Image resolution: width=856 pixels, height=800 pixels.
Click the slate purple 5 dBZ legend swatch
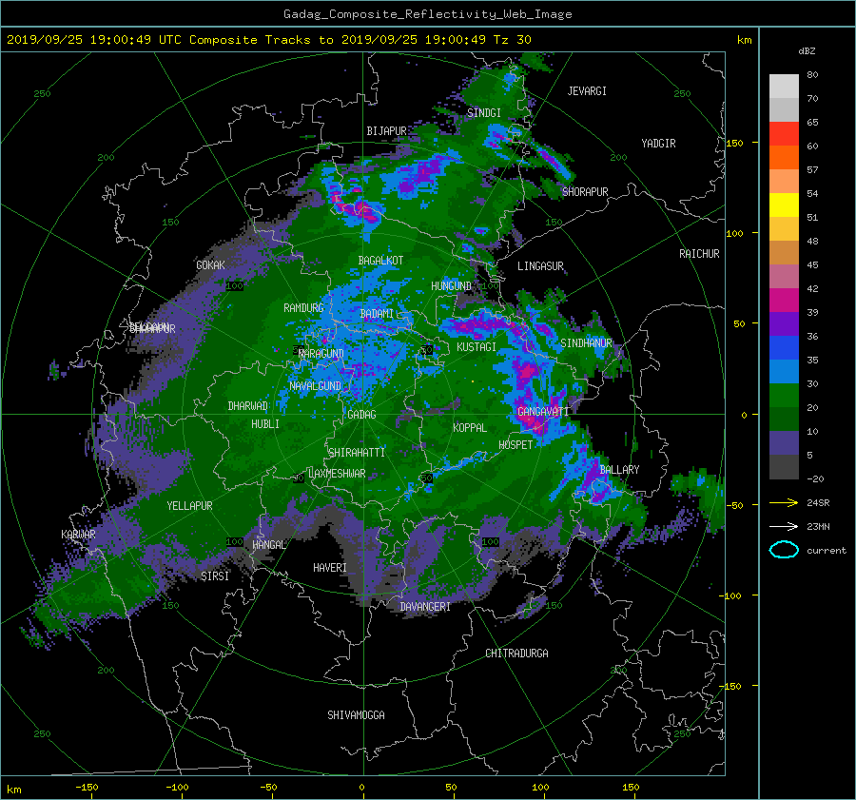click(784, 442)
